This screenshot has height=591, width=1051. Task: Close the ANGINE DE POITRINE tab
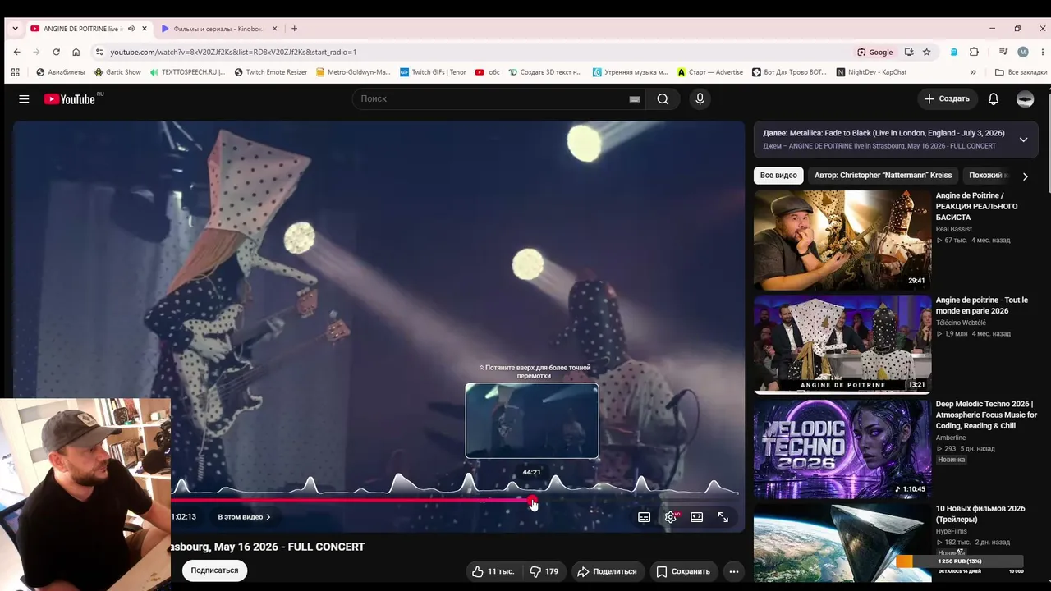(x=145, y=29)
